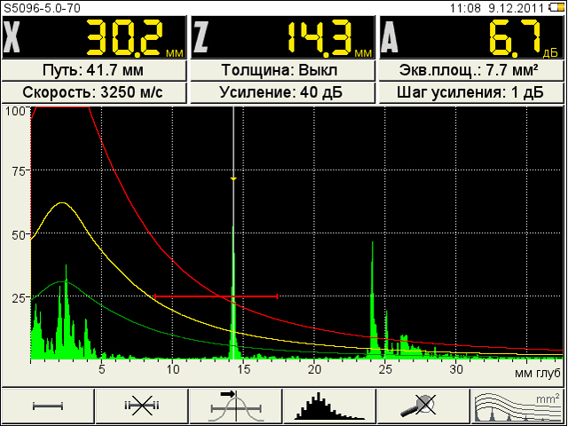Open the Экв.площ.: 7.7 мм² field

(472, 70)
